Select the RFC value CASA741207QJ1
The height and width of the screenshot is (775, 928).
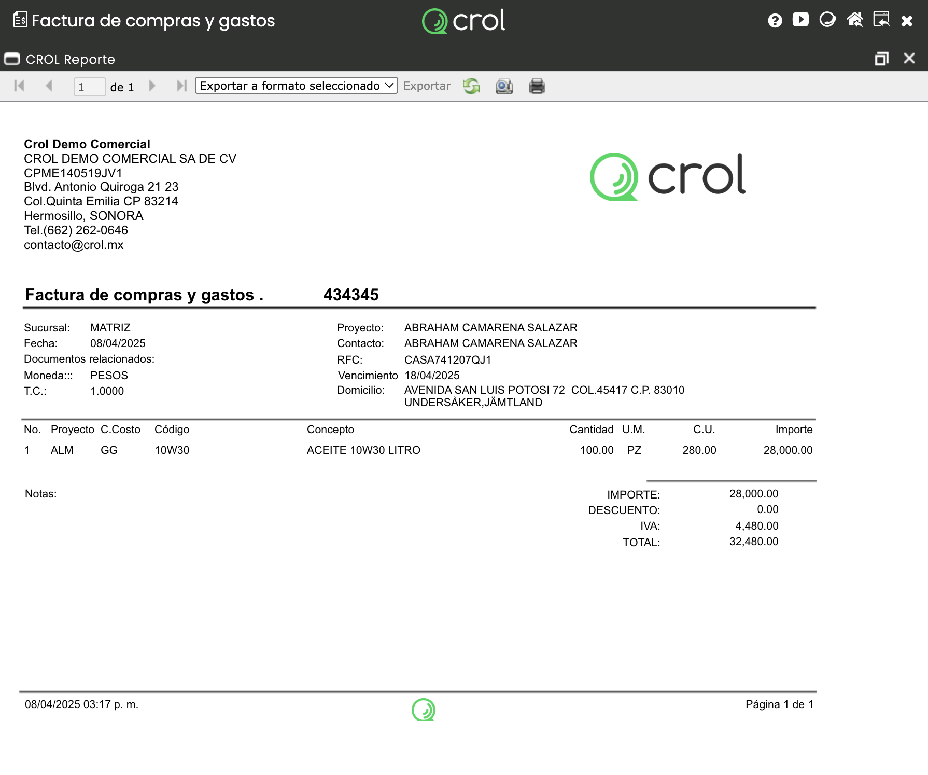point(447,360)
